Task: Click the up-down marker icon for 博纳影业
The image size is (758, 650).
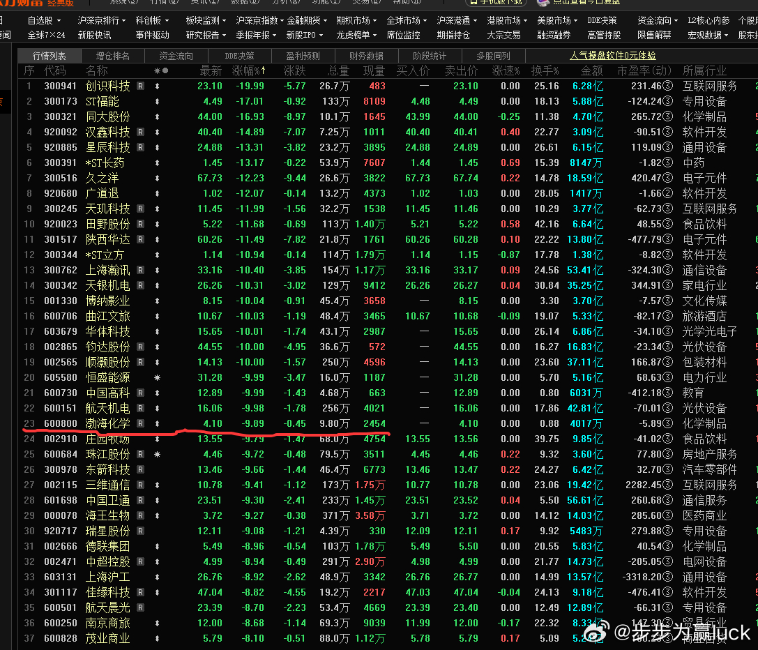Action: coord(157,301)
